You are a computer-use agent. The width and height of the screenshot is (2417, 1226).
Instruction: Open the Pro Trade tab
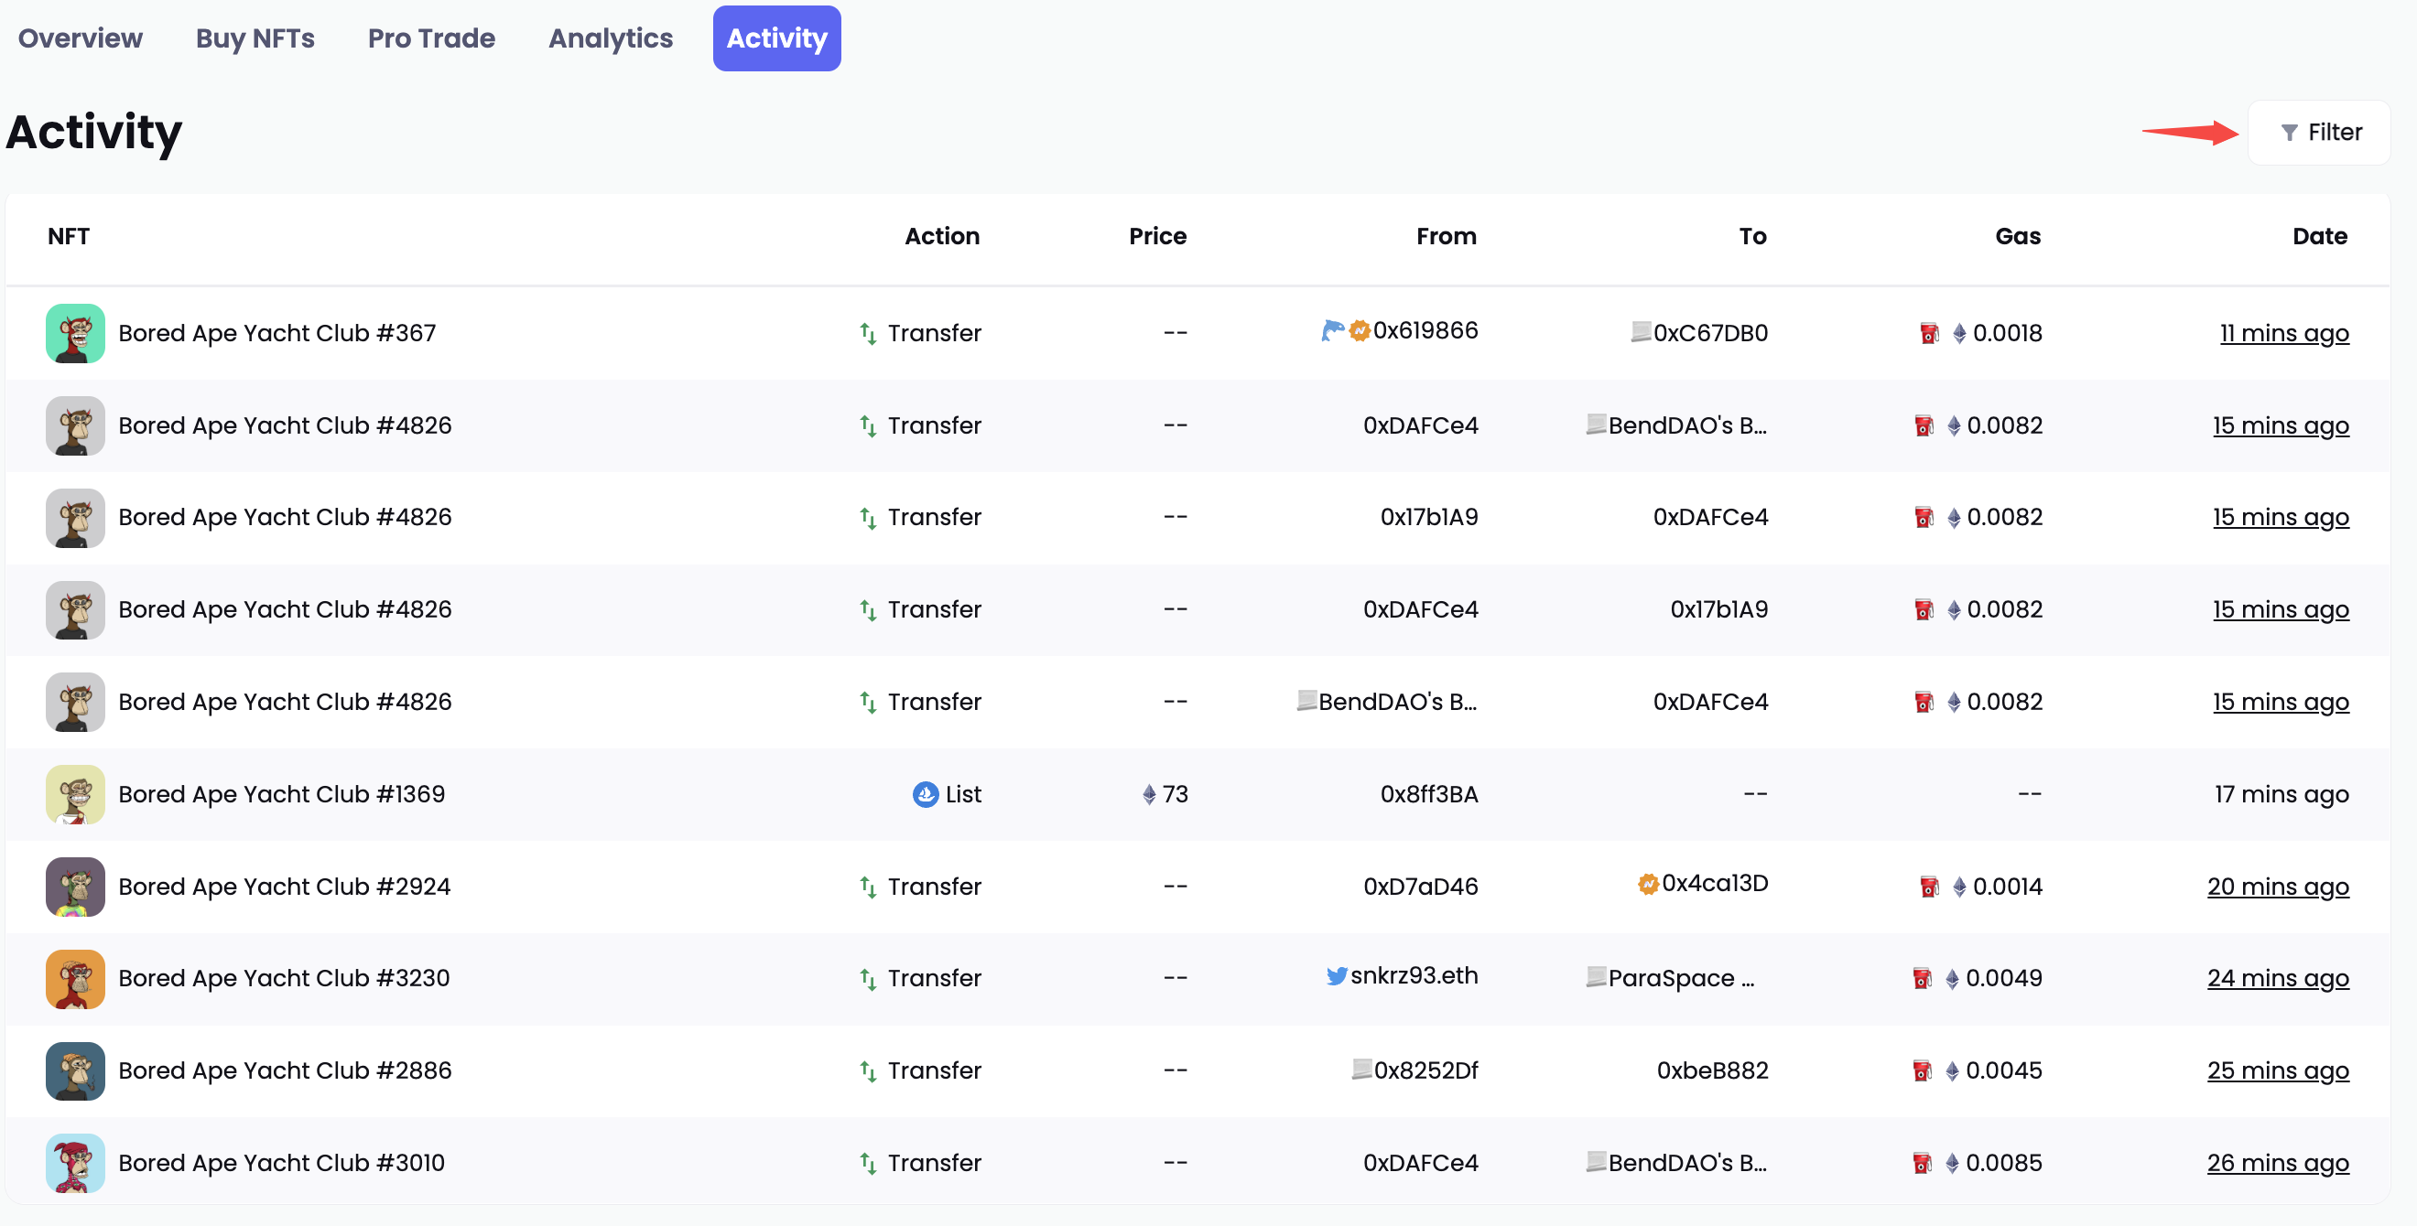pos(430,38)
